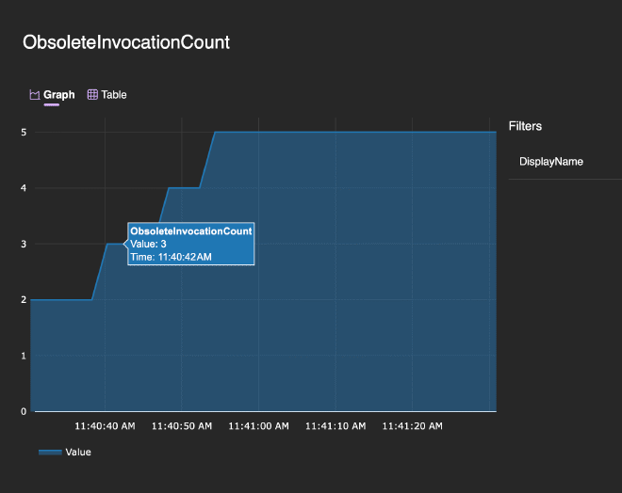Click the ObsoleteInvocationCount tooltip box
The height and width of the screenshot is (493, 622).
point(190,244)
